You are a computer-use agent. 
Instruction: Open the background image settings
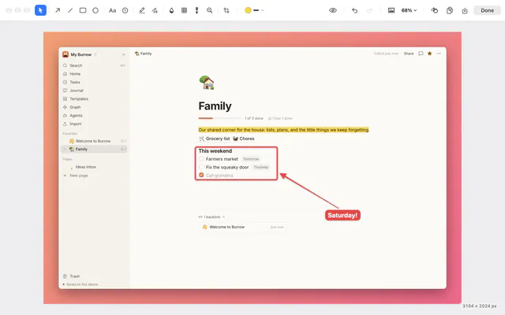coord(391,10)
